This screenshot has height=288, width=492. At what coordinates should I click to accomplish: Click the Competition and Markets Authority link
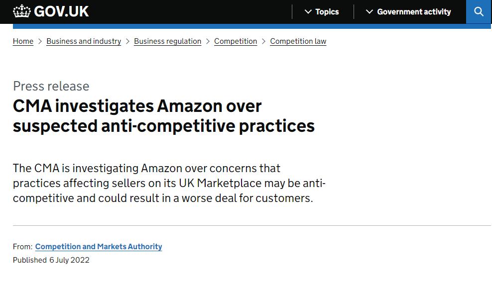(x=98, y=247)
